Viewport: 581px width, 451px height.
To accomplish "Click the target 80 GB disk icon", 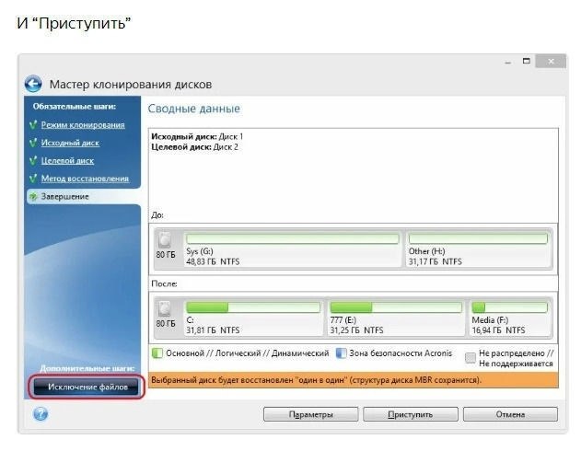I will click(165, 308).
